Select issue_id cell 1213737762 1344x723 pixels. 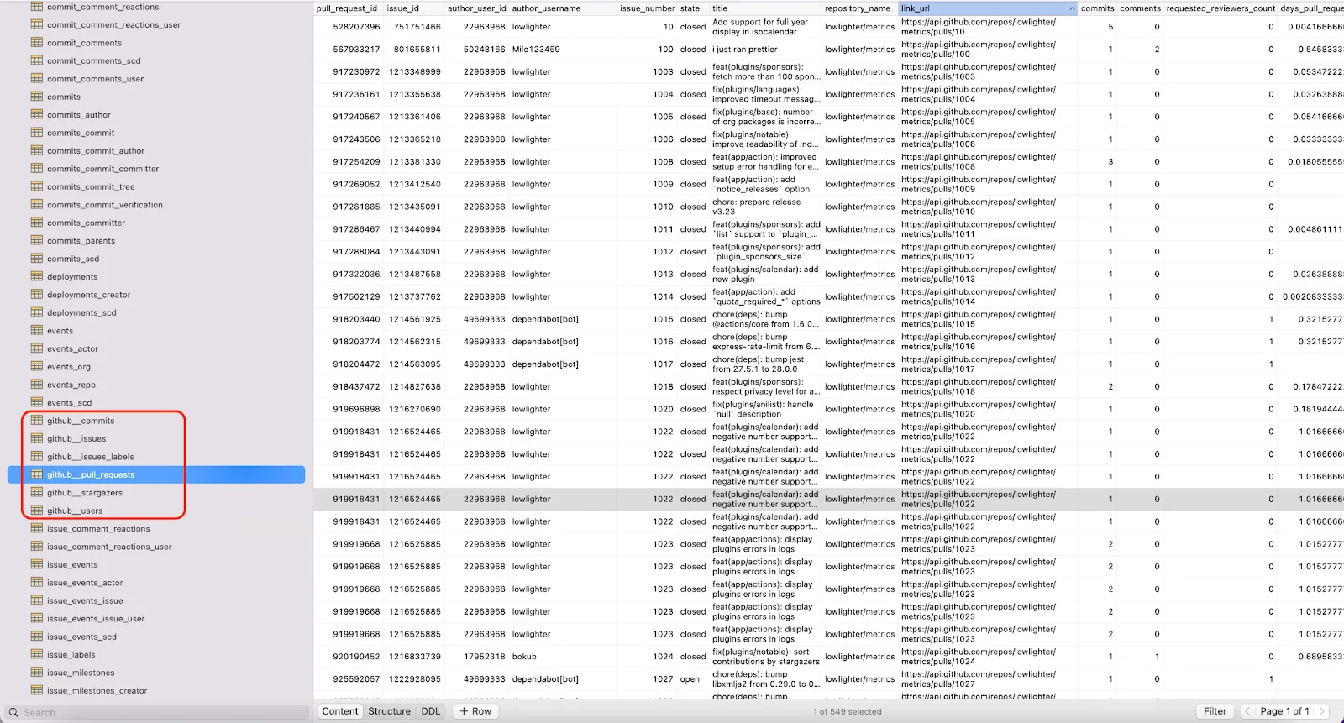pos(415,296)
